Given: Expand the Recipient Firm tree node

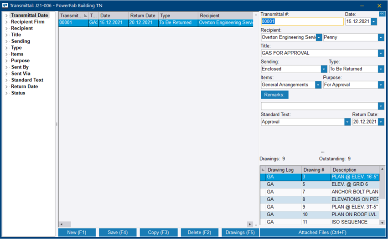Looking at the screenshot, I should tap(6, 22).
